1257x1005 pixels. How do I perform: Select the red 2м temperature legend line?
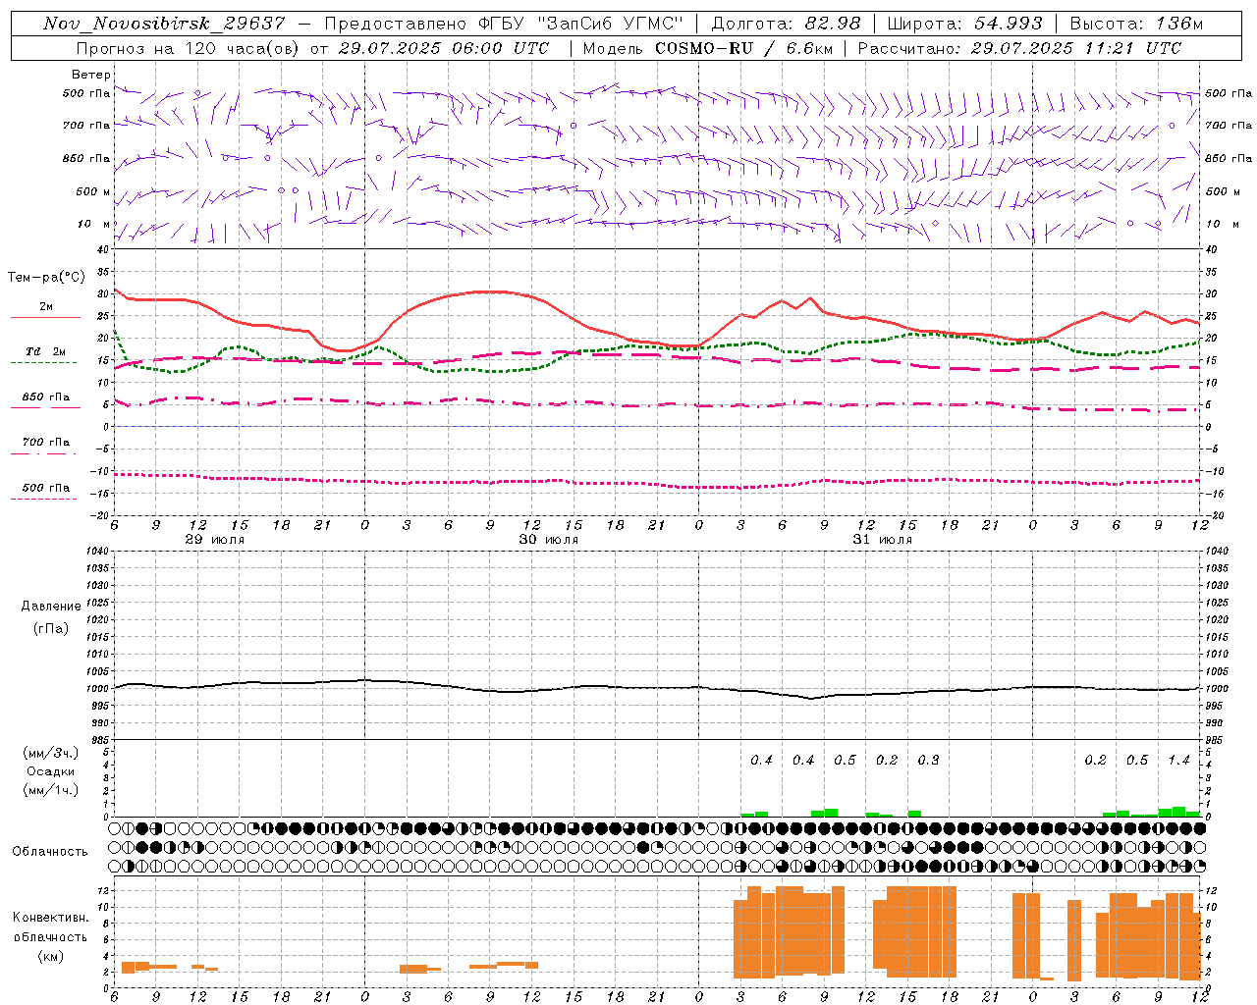click(45, 318)
